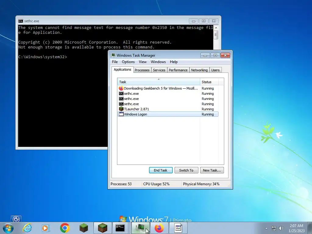Open the network tray icon
The width and height of the screenshot is (312, 234).
274,228
